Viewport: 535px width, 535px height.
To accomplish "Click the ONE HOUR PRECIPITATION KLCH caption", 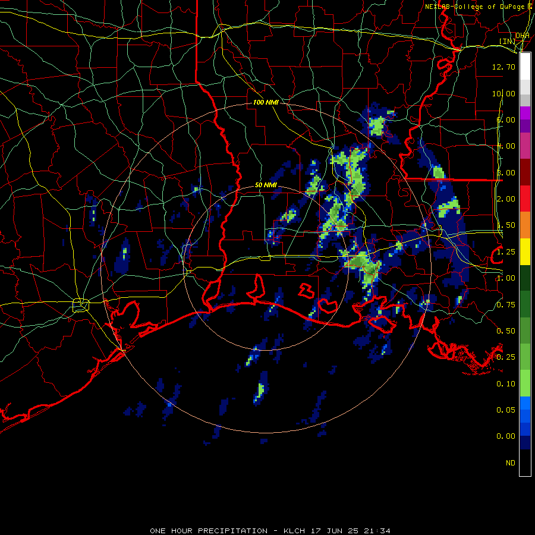I will (270, 531).
